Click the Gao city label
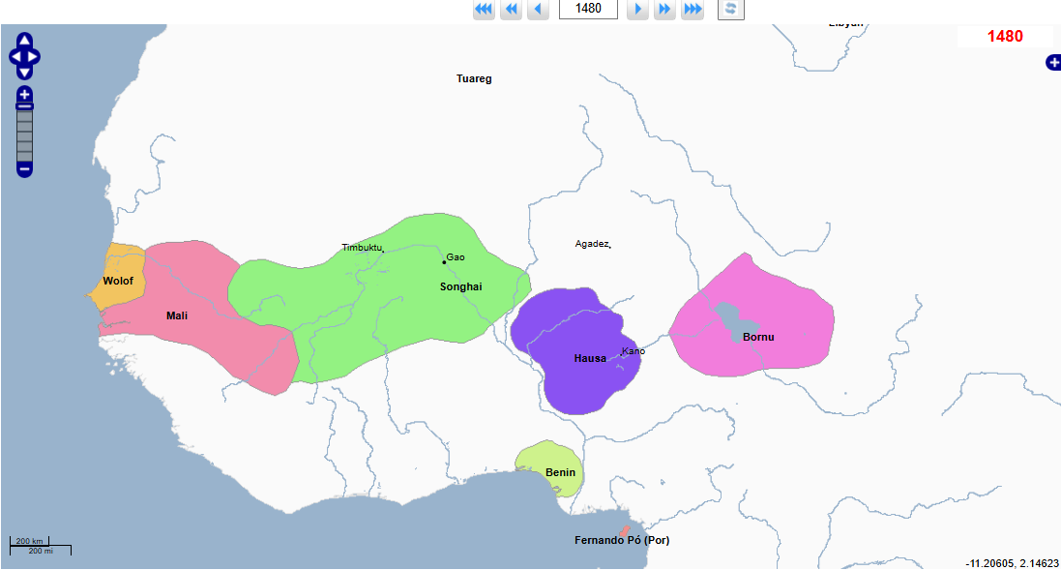Viewport: 1061px width, 570px height. coord(456,257)
